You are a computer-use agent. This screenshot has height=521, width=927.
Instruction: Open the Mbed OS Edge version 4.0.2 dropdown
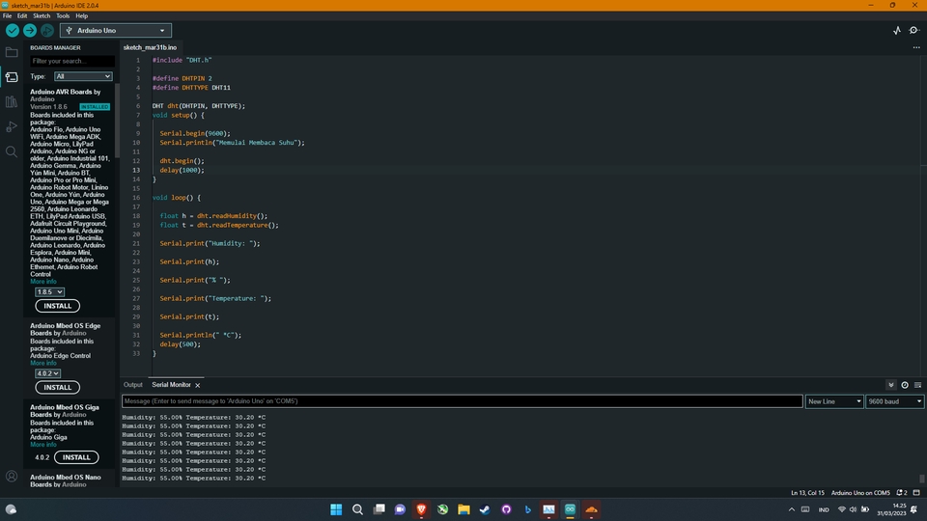tap(47, 373)
